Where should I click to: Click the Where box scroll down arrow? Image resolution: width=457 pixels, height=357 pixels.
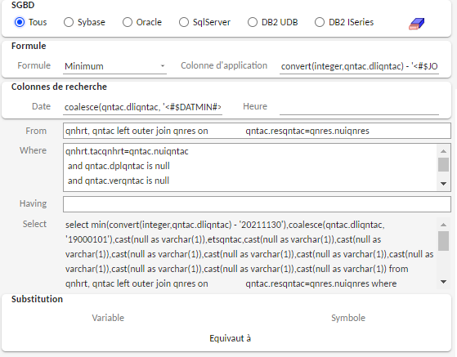click(x=443, y=184)
